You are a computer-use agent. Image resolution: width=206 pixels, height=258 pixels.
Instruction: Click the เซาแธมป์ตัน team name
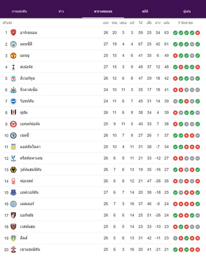(30, 249)
